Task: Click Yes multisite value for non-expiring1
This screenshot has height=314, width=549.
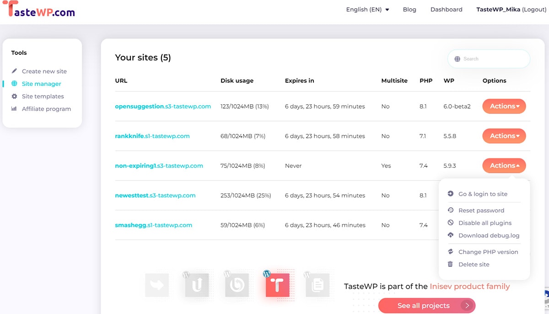Action: coord(386,166)
